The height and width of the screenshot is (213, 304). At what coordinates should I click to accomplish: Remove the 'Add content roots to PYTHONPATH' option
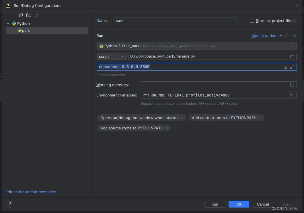[260, 118]
